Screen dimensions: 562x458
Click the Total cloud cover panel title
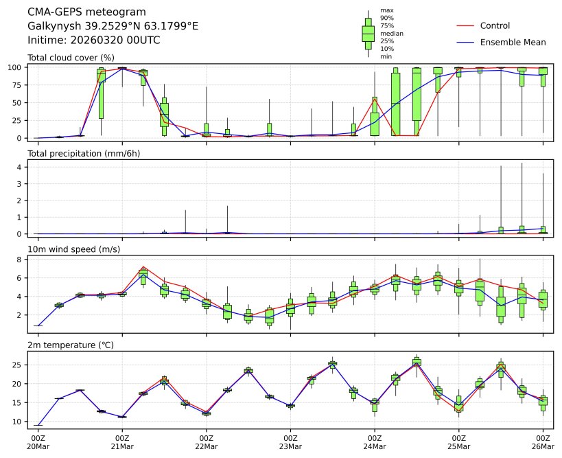pos(71,58)
